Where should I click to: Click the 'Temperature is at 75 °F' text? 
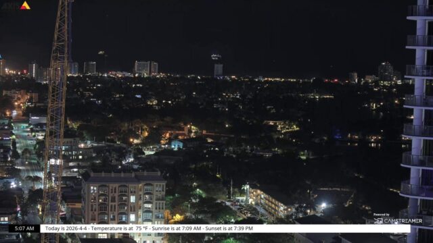(x=120, y=228)
